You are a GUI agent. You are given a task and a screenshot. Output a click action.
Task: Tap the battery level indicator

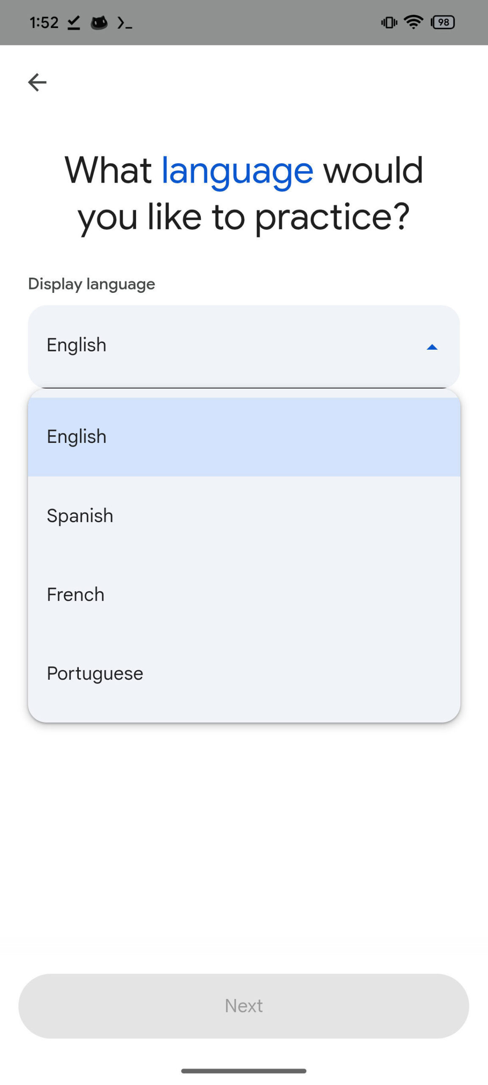tap(443, 22)
